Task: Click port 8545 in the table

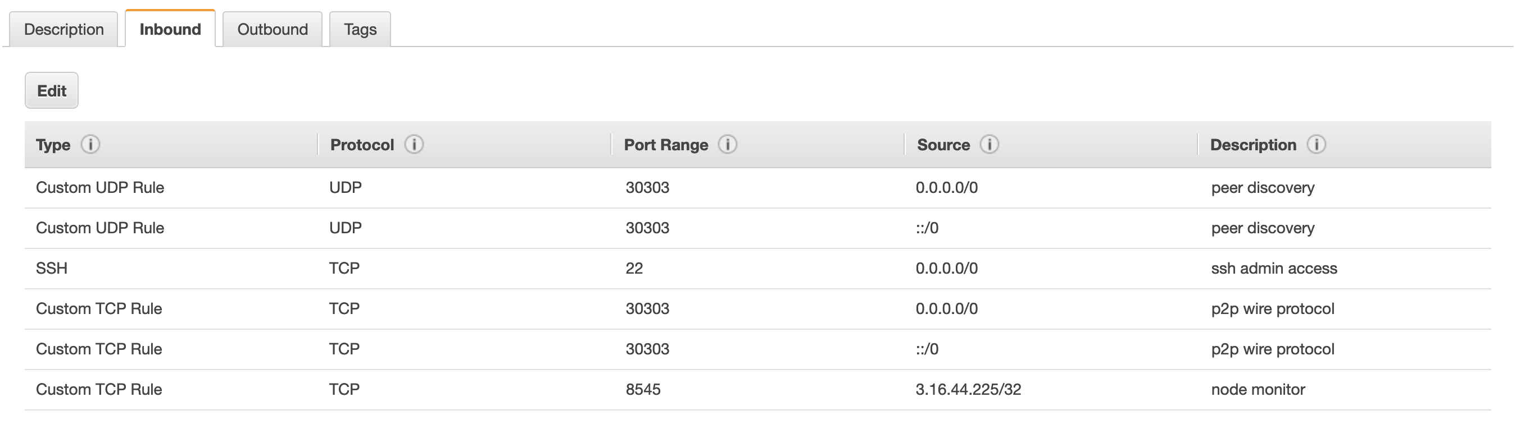Action: (644, 389)
